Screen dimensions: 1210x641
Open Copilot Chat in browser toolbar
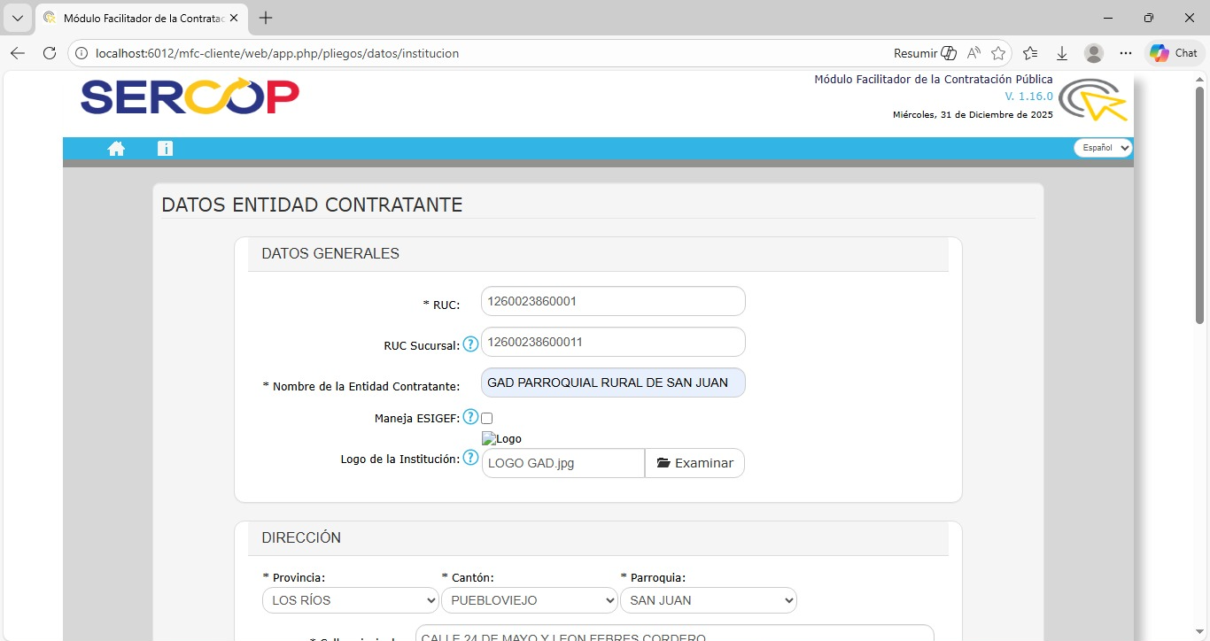tap(1175, 53)
